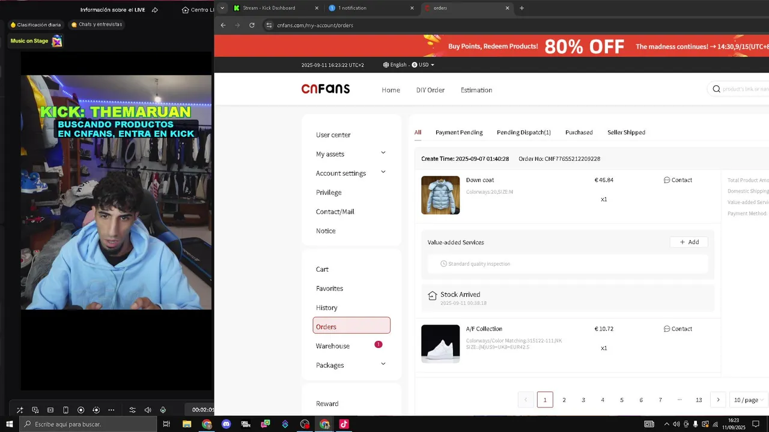The width and height of the screenshot is (769, 432).
Task: Click the Contact chat icon for Down coat
Action: pos(667,180)
